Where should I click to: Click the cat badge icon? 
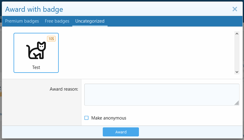point(36,51)
